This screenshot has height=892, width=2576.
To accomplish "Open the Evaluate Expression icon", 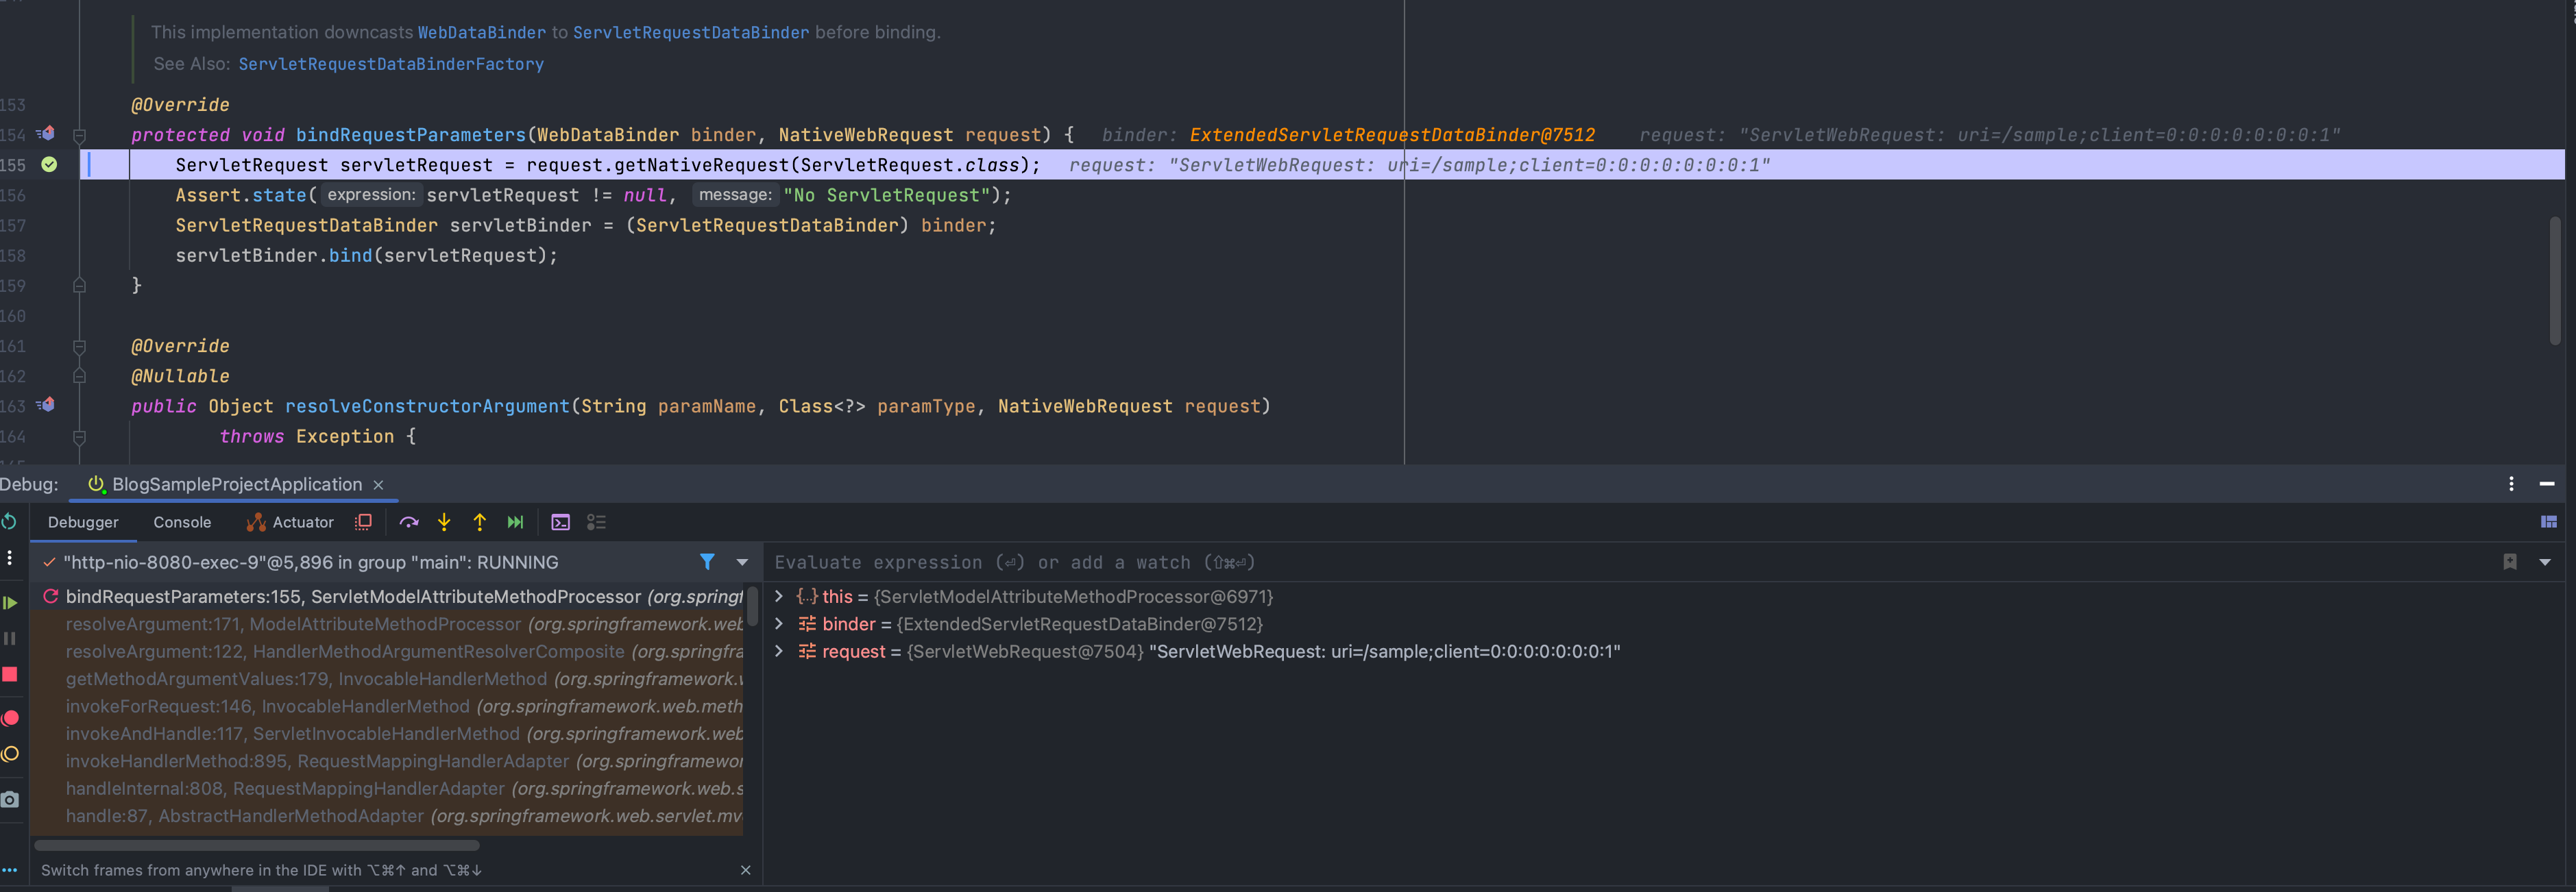I will (x=560, y=522).
